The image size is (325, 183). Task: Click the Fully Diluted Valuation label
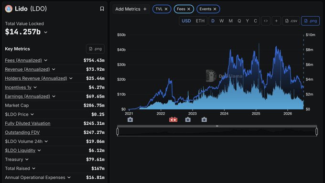[x=28, y=123]
